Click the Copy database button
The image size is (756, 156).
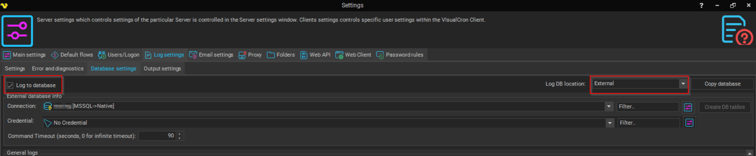click(723, 84)
